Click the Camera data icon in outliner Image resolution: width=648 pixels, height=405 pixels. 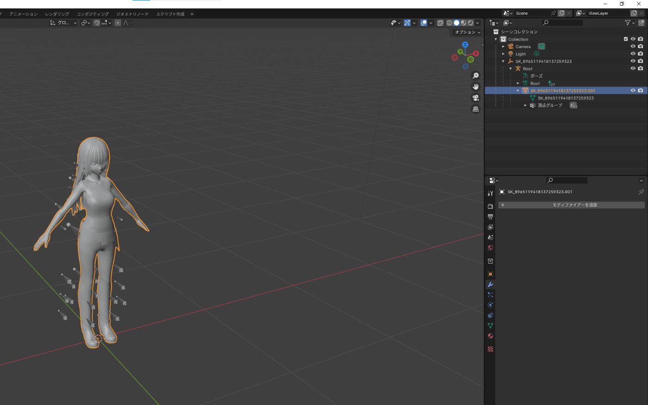tap(542, 47)
